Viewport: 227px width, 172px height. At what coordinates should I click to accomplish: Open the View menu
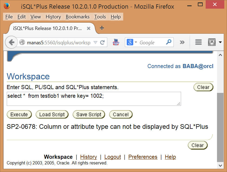[36, 17]
